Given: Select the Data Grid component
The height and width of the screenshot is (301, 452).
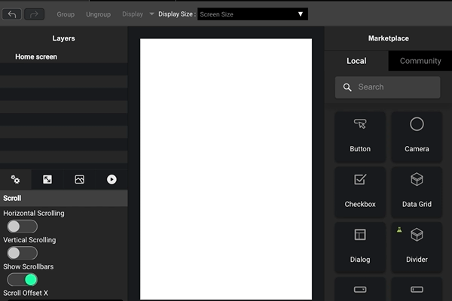Looking at the screenshot, I should click(417, 192).
